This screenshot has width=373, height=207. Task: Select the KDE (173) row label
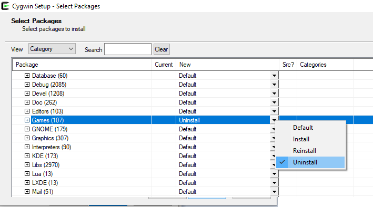[x=45, y=156]
